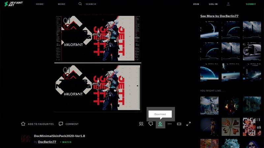264x148 pixels.
Task: Open the user profile avatar icon
Action: [228, 4]
